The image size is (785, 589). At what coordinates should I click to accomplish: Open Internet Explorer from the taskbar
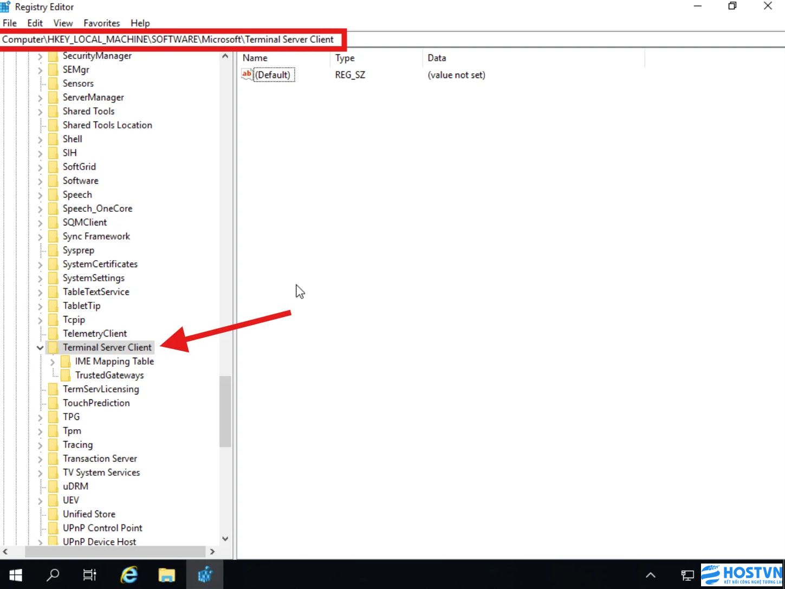tap(129, 574)
